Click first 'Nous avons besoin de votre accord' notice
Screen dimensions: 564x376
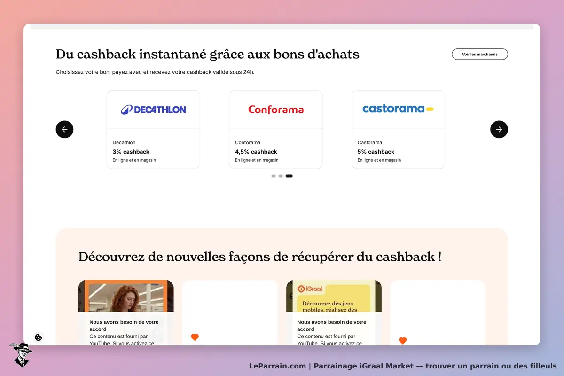pos(124,326)
